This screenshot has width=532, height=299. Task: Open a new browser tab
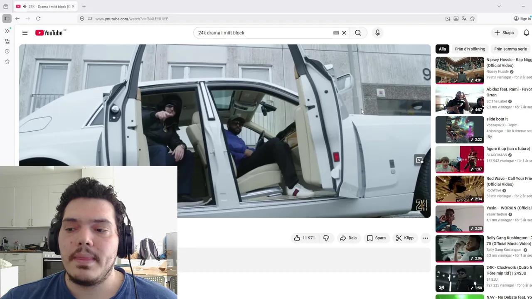(84, 7)
